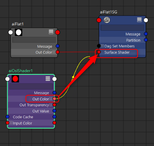Click Input Color attribute label
This screenshot has width=154, height=146.
(x=22, y=123)
